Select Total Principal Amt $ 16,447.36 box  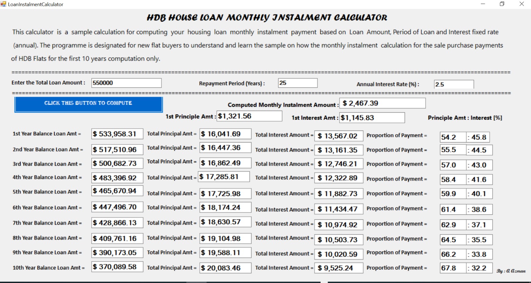point(225,147)
